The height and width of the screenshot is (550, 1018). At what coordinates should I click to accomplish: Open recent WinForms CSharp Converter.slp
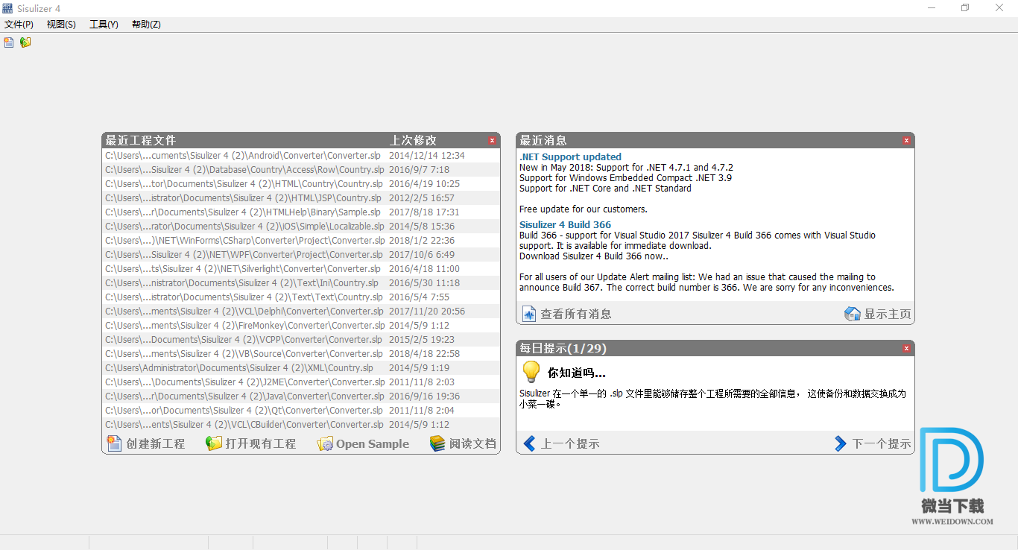coord(301,241)
